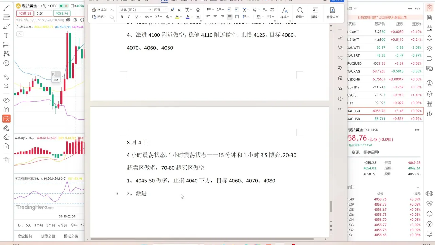Toggle bold formatting in the document editor
The image size is (435, 245).
pos(122,17)
